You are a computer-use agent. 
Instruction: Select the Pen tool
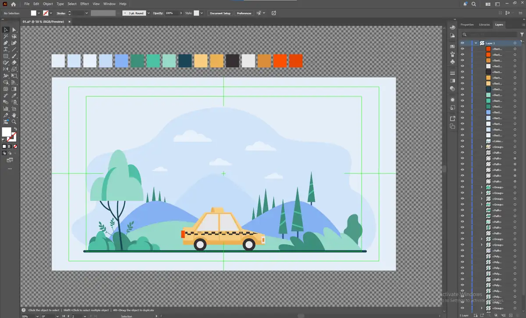click(6, 43)
